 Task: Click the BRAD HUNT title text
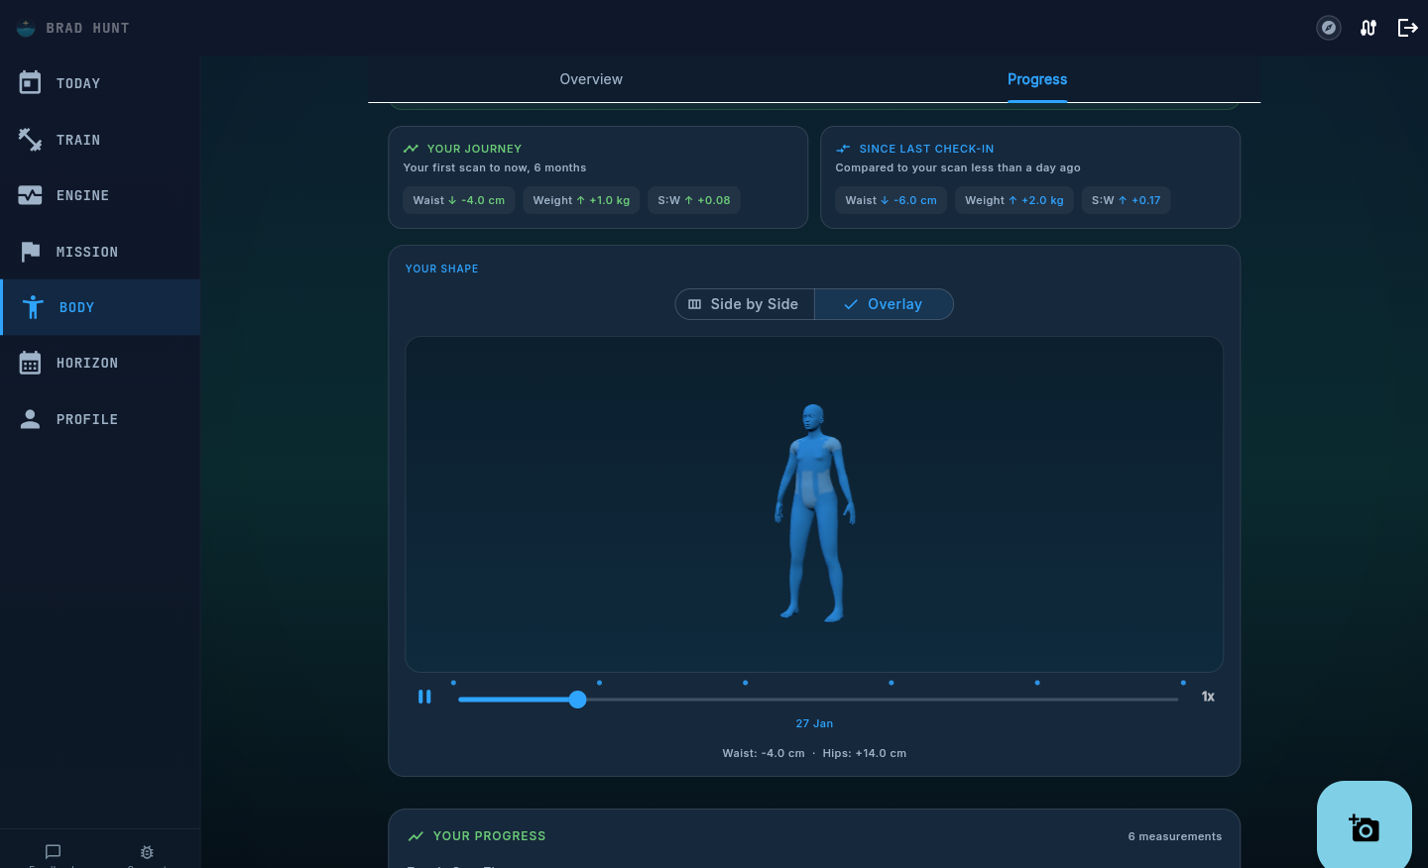point(88,28)
